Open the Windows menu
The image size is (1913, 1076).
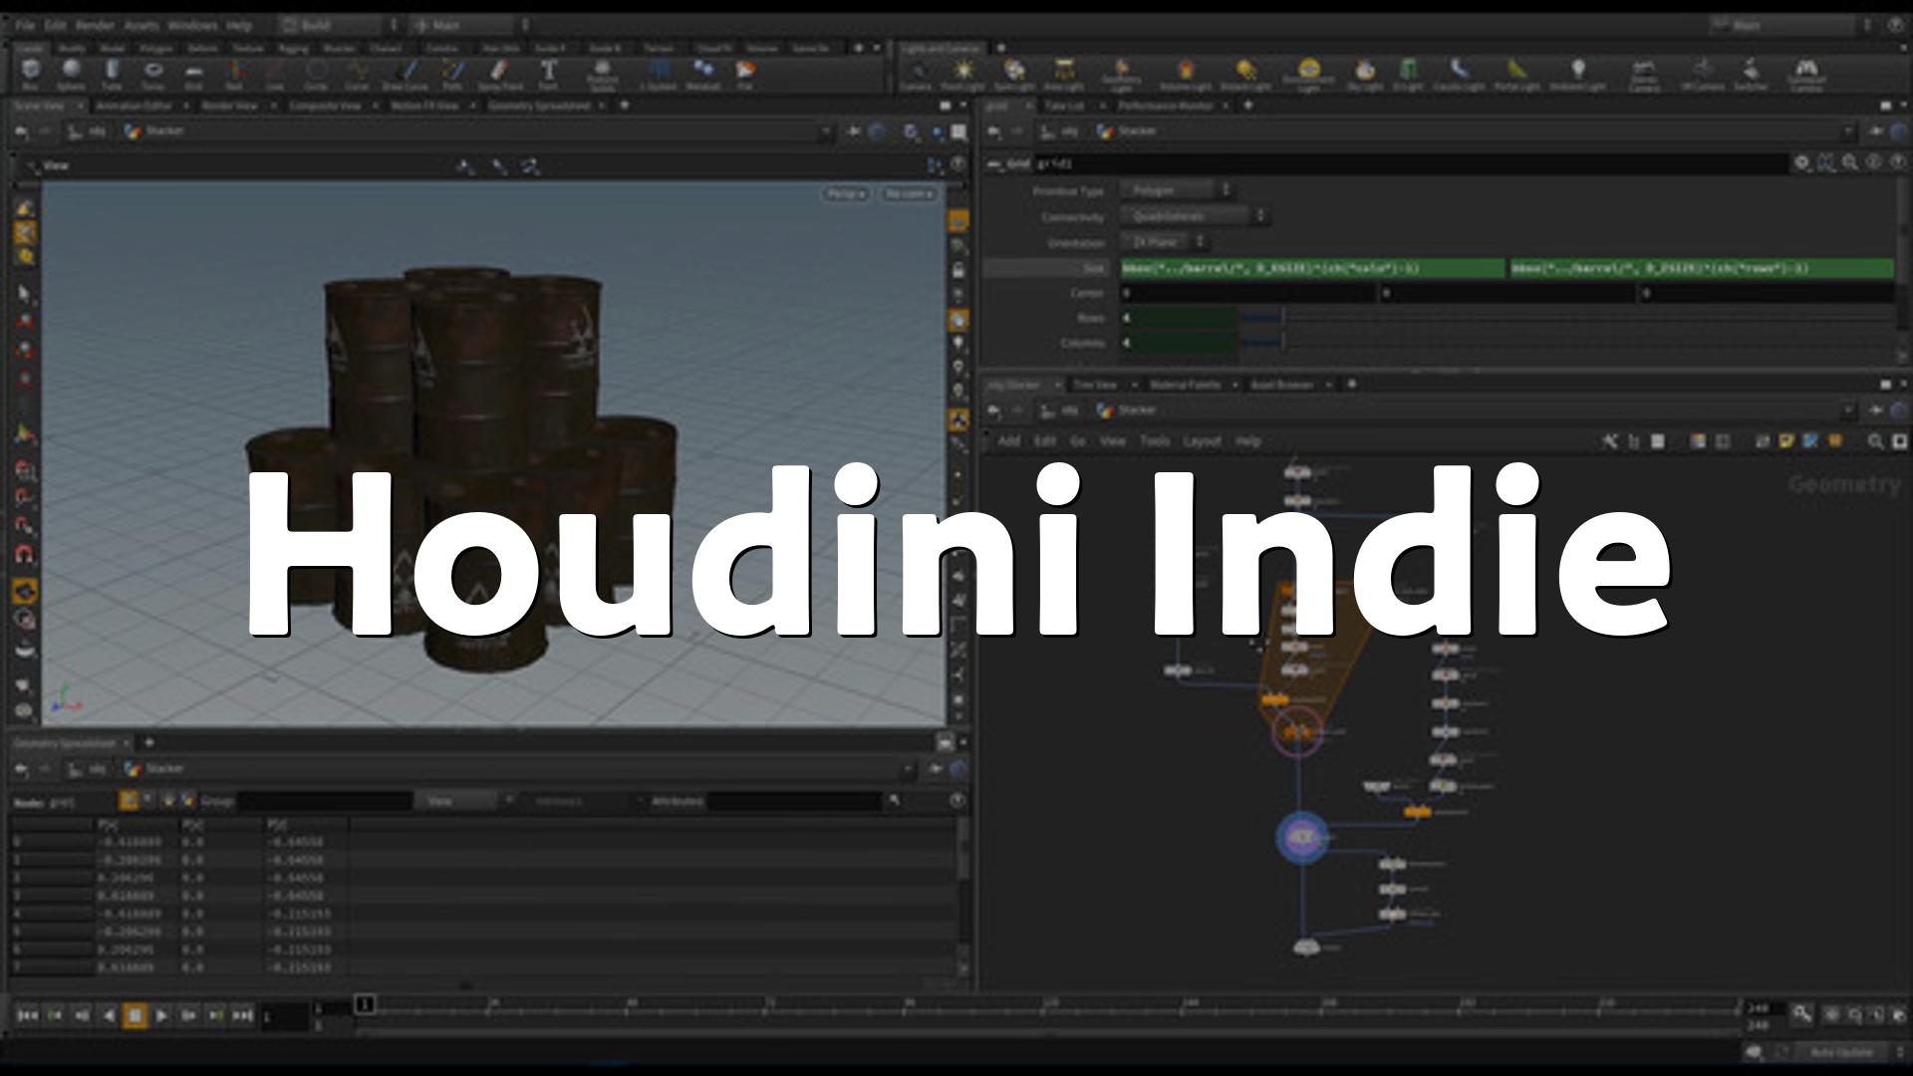[192, 25]
